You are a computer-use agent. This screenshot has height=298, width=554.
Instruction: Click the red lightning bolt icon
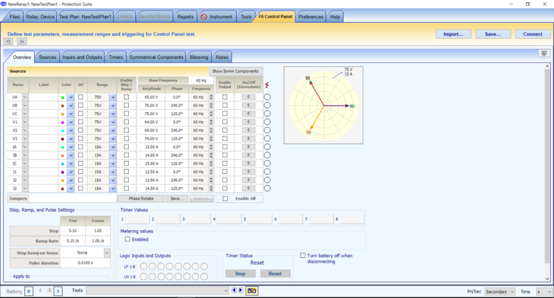(x=267, y=85)
